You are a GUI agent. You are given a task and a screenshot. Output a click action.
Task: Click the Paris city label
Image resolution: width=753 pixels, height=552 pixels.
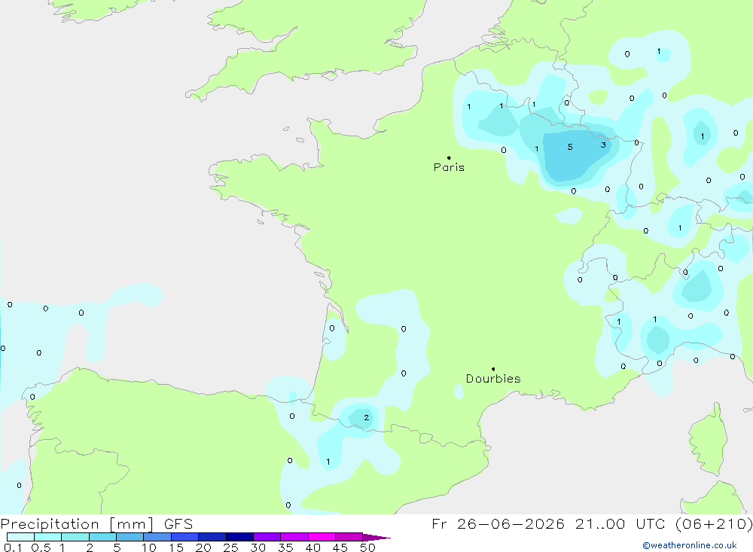point(449,167)
